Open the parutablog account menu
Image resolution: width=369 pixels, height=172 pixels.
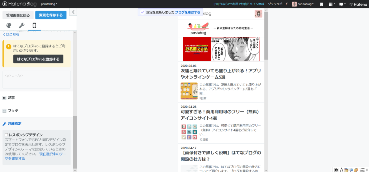click(x=303, y=4)
